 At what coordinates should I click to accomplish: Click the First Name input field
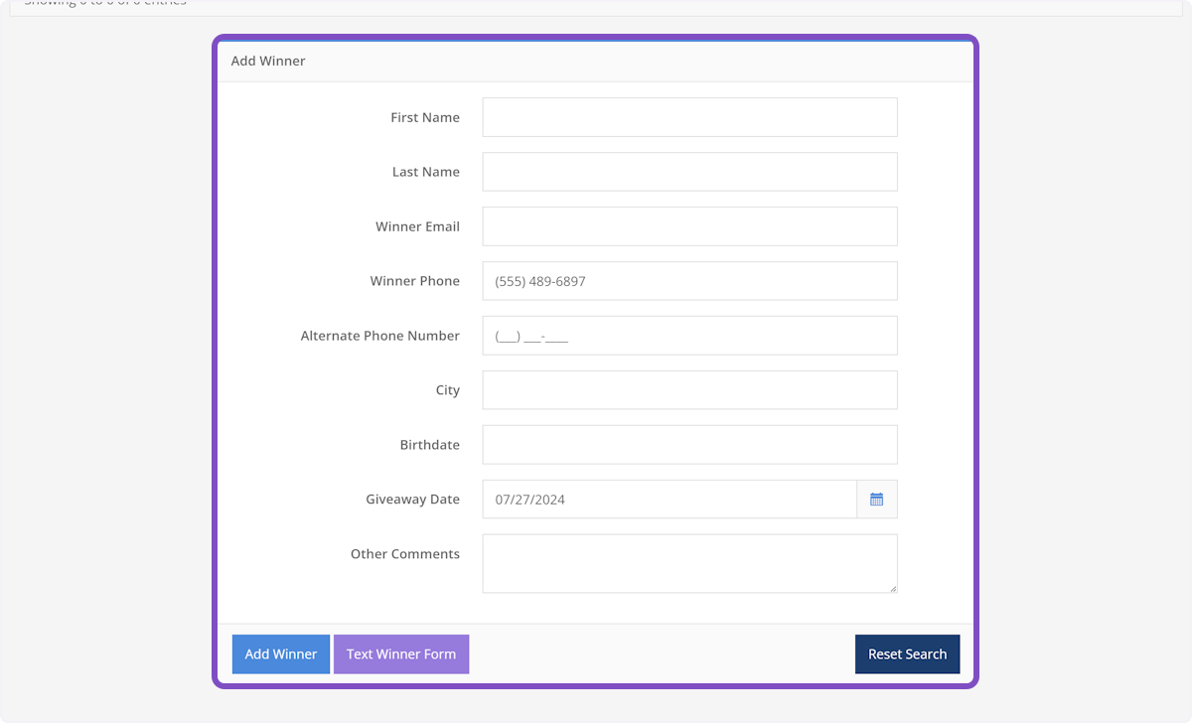pos(689,116)
